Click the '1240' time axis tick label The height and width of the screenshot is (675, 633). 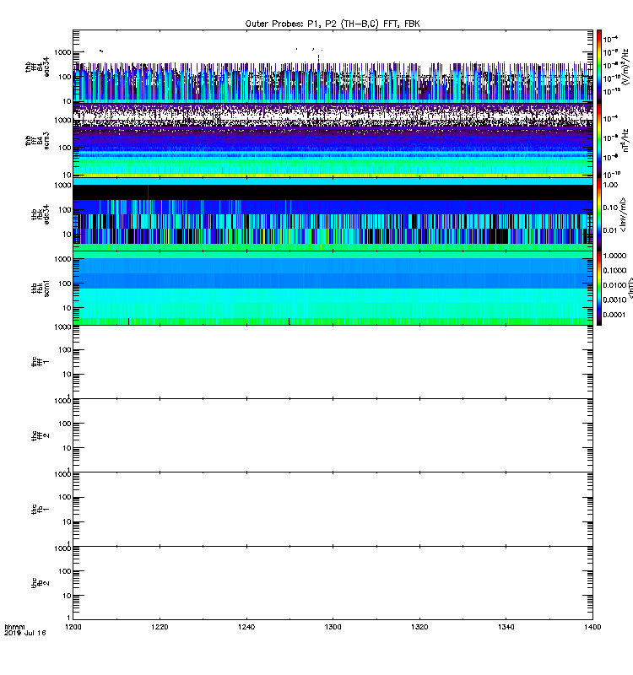click(x=246, y=627)
